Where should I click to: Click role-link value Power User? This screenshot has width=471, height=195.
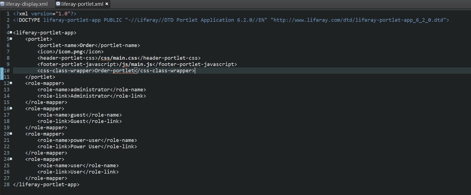(x=86, y=147)
